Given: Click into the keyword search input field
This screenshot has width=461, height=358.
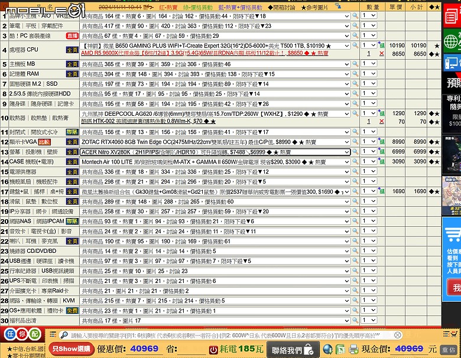Looking at the screenshot, I should 230,335.
